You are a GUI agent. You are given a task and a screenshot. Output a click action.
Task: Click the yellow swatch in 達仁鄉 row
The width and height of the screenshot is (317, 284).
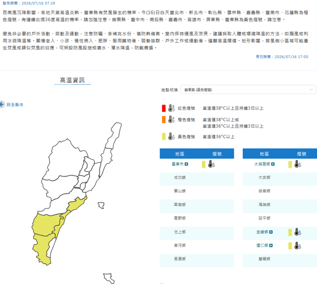tap(290, 246)
